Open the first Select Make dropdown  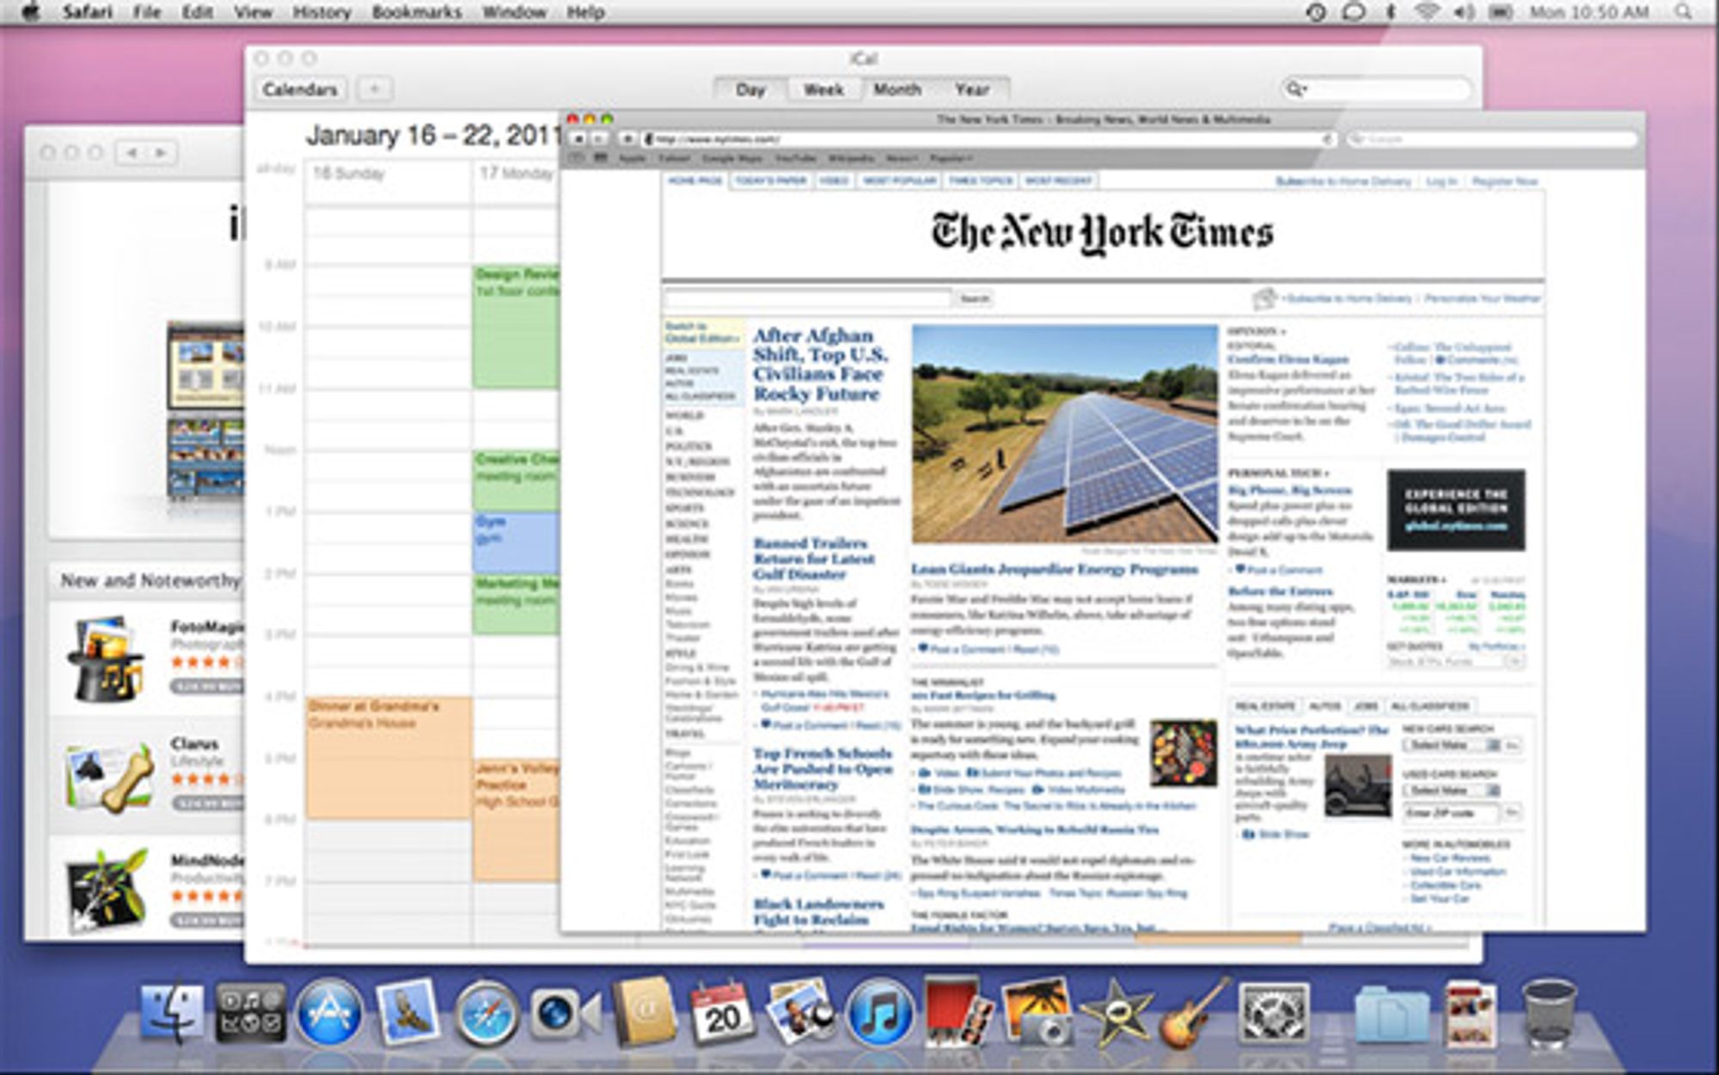coord(1453,745)
